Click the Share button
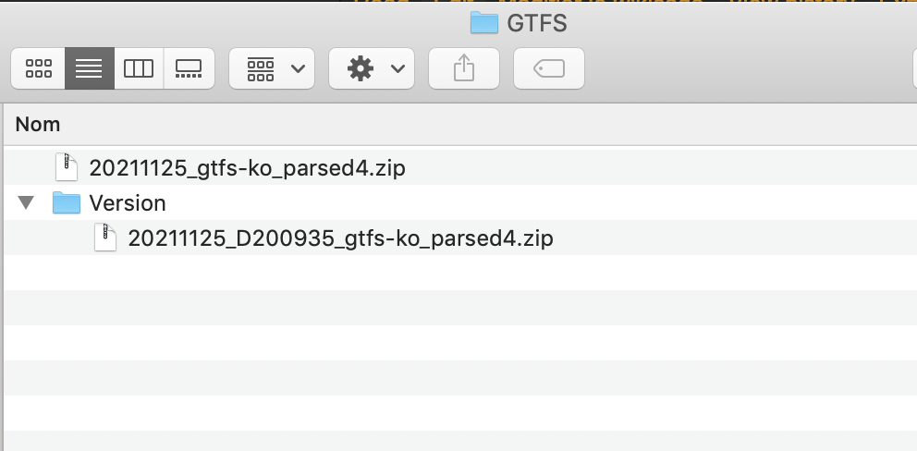 coord(464,68)
